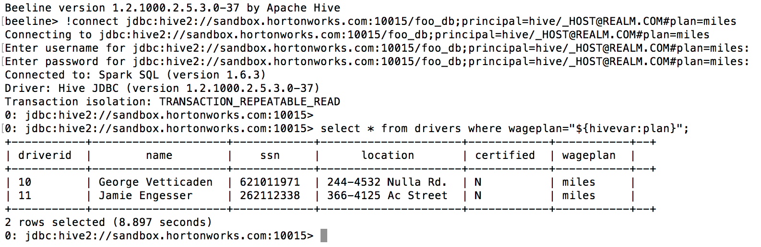Click the name column header
Screen dimensions: 761x247
(159, 156)
